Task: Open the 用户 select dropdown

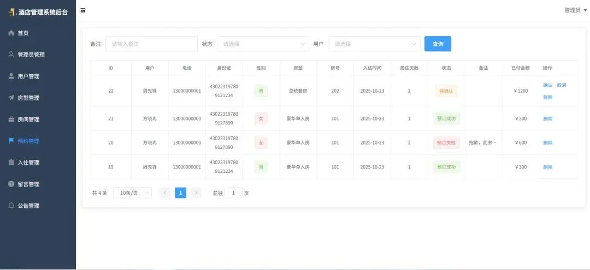Action: tap(374, 44)
